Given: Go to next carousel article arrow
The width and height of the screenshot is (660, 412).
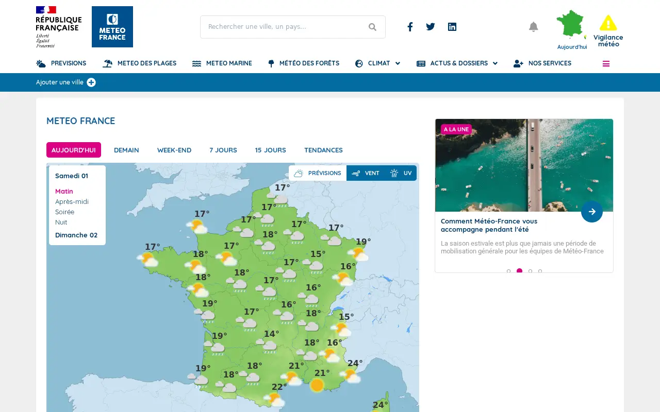Looking at the screenshot, I should pyautogui.click(x=592, y=212).
